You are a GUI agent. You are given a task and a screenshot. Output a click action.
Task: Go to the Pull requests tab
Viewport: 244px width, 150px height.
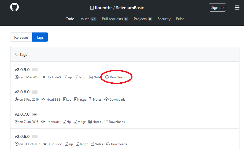pos(115,19)
